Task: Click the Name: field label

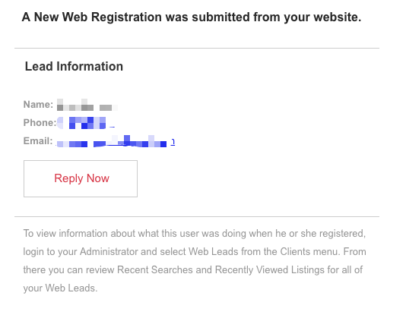Action: click(38, 105)
